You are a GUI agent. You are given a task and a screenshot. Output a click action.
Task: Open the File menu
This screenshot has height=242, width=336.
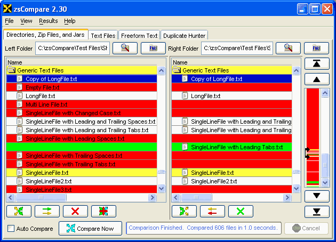[x=9, y=21]
